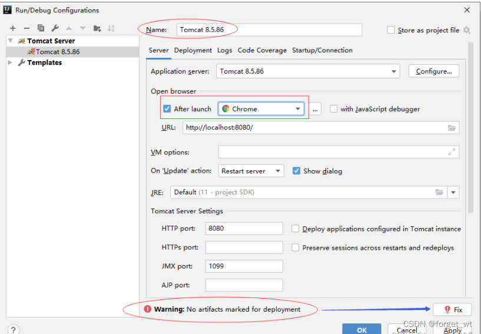Move configuration up arrow
Screen dimensions: 481x334
coord(69,28)
